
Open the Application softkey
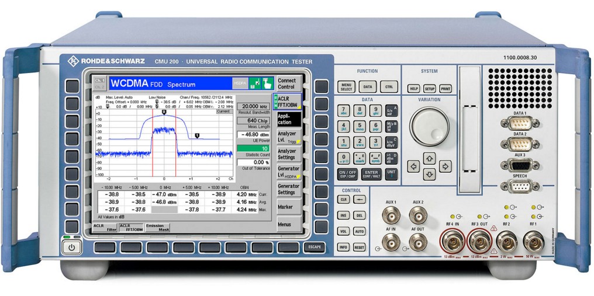tap(289, 119)
